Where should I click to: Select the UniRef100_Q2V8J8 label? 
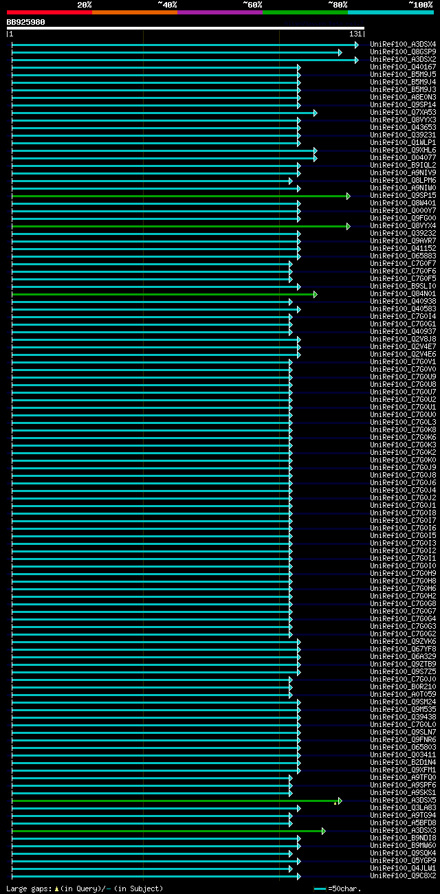click(x=403, y=339)
